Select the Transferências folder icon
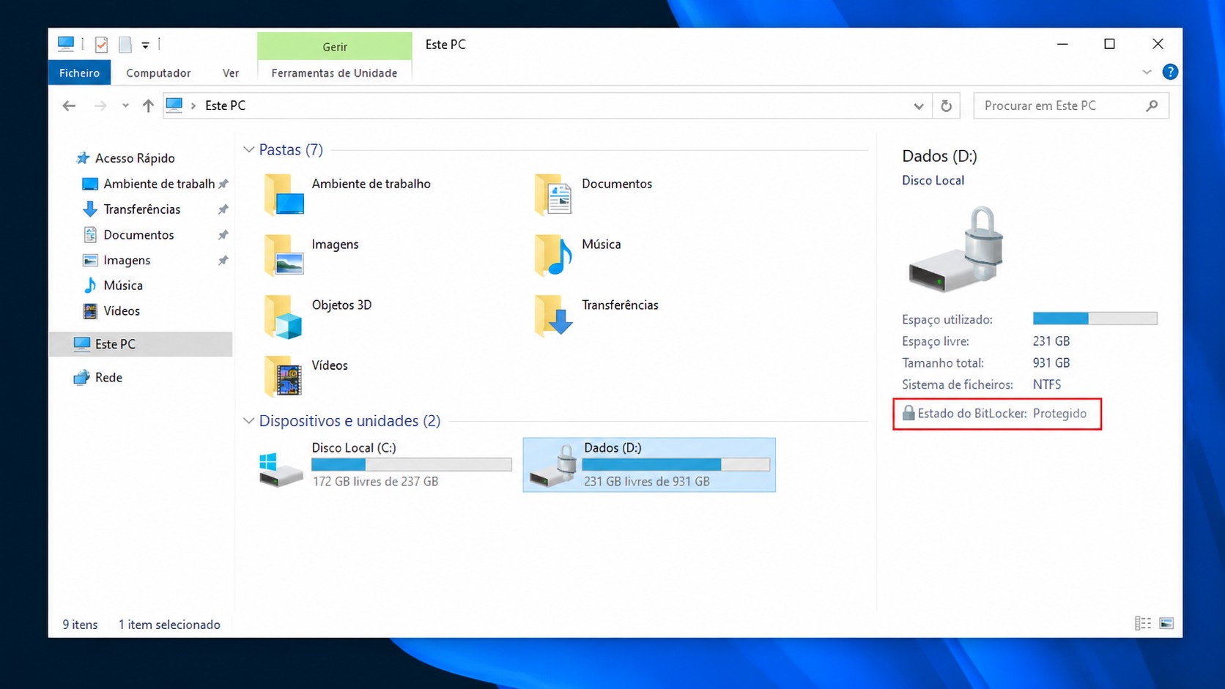Viewport: 1225px width, 689px height. click(554, 316)
